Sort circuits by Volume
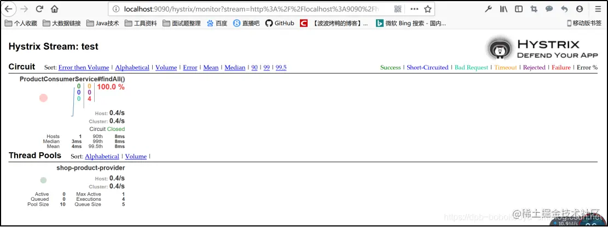This screenshot has width=608, height=227. click(x=166, y=68)
